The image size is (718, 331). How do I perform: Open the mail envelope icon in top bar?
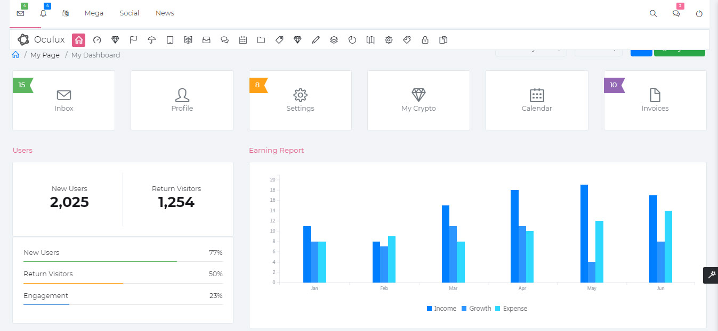pos(20,13)
